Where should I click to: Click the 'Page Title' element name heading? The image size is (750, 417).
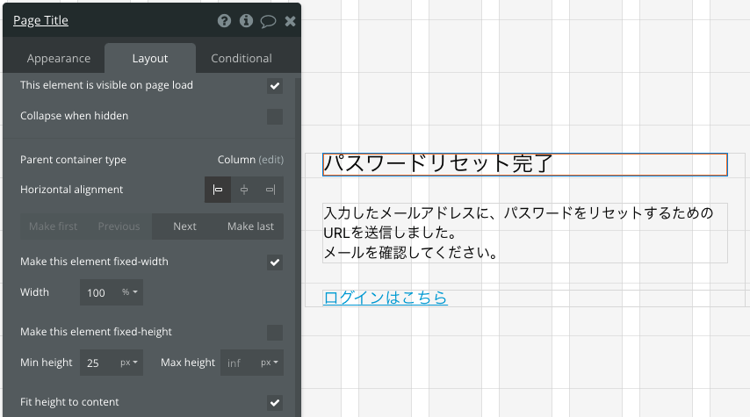(x=40, y=20)
